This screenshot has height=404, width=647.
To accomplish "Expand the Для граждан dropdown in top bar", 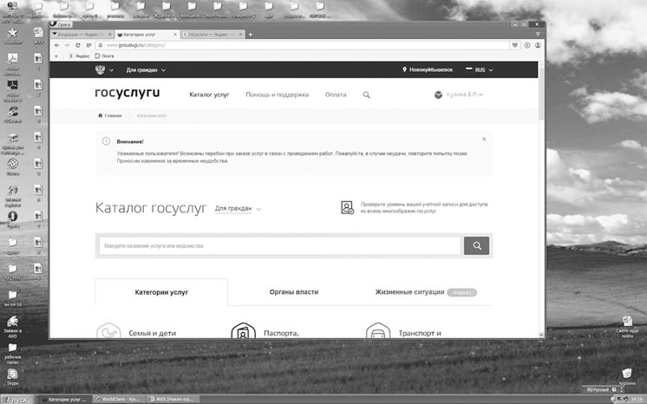I will tap(145, 69).
